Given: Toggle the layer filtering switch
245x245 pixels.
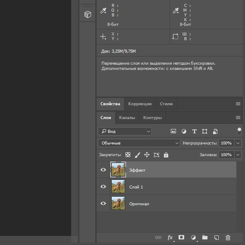Looking at the screenshot, I should click(x=239, y=132).
